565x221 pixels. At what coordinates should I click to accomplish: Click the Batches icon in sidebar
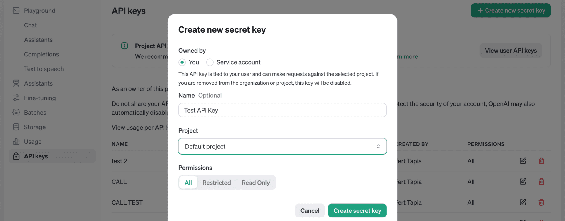coord(16,113)
